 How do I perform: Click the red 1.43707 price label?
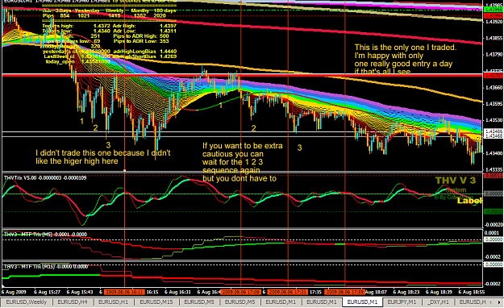coord(493,76)
